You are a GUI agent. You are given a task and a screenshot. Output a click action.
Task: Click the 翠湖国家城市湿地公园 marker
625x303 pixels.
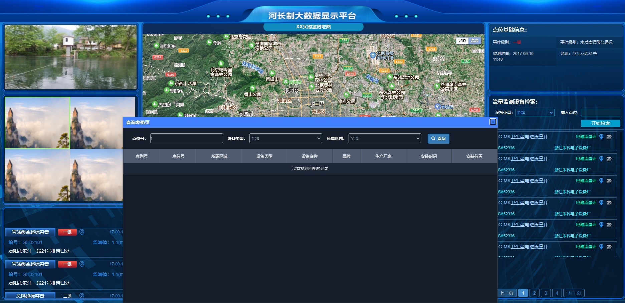tap(252, 45)
